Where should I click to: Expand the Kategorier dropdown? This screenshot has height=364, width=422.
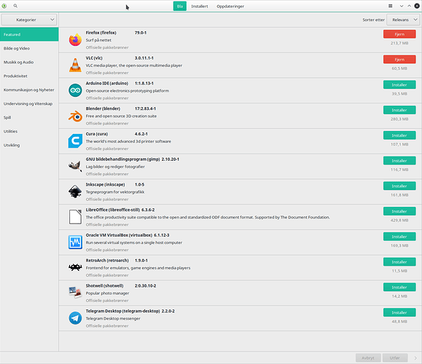coord(29,20)
